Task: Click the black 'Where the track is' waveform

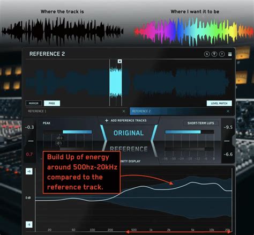Action: pyautogui.click(x=63, y=31)
